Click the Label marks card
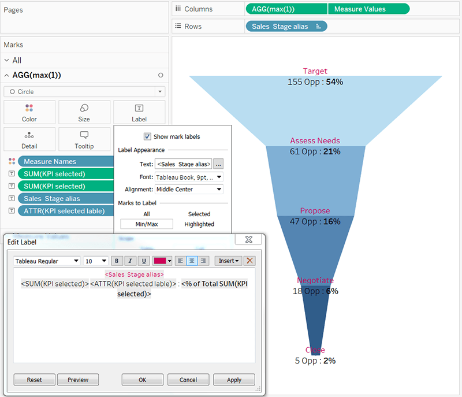Screen dimensions: 462x397 [139, 112]
